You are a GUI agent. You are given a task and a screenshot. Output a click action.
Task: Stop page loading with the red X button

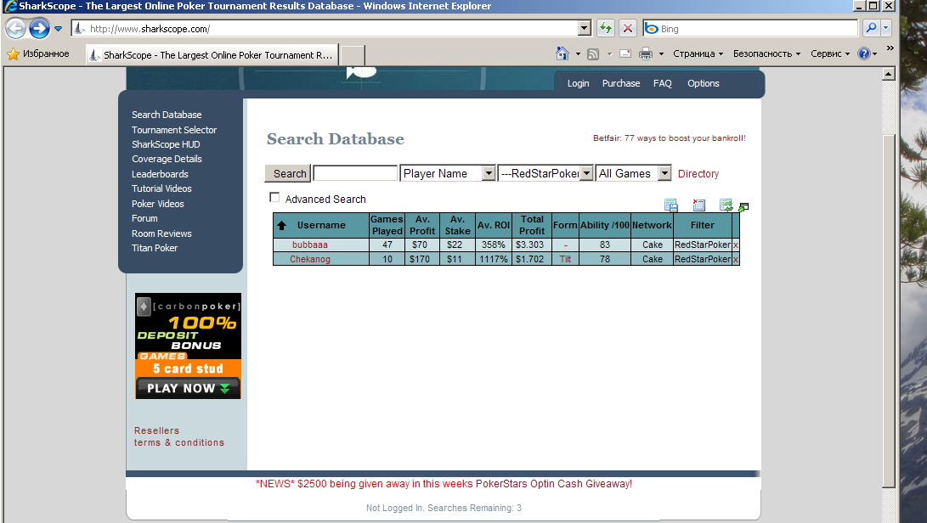[628, 28]
